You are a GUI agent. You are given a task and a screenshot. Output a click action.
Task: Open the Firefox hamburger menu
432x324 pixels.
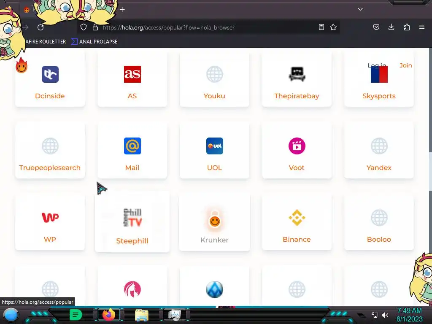click(422, 27)
